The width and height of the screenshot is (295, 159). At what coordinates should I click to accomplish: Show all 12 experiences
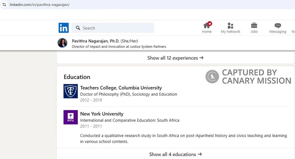coord(176,58)
